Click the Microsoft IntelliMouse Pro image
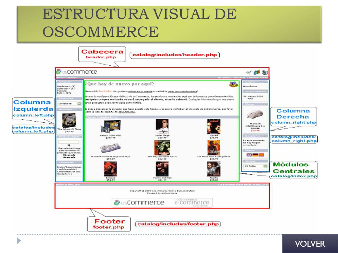 tap(255, 114)
